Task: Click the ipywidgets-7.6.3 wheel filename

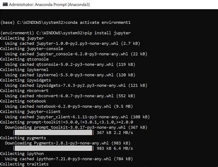Action: [x=81, y=85]
